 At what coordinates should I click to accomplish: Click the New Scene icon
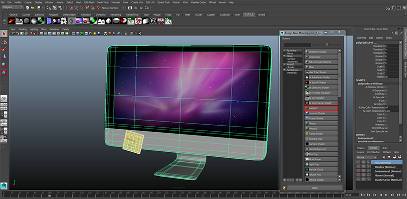(x=27, y=8)
